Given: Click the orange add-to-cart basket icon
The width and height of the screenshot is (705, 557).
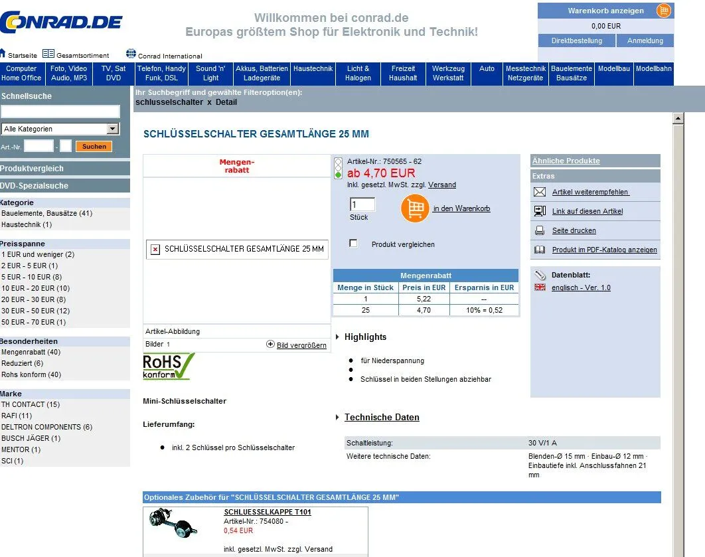Looking at the screenshot, I should tap(415, 208).
